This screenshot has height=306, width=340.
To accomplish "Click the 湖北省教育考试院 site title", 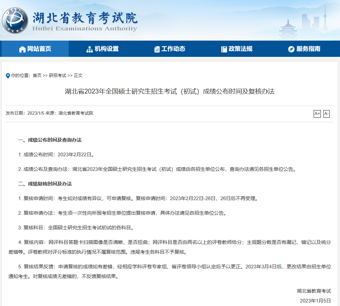I will [85, 19].
